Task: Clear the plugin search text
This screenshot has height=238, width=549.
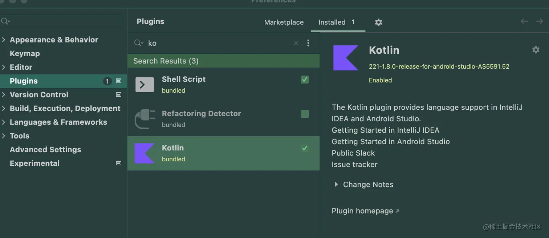Action: (x=296, y=43)
